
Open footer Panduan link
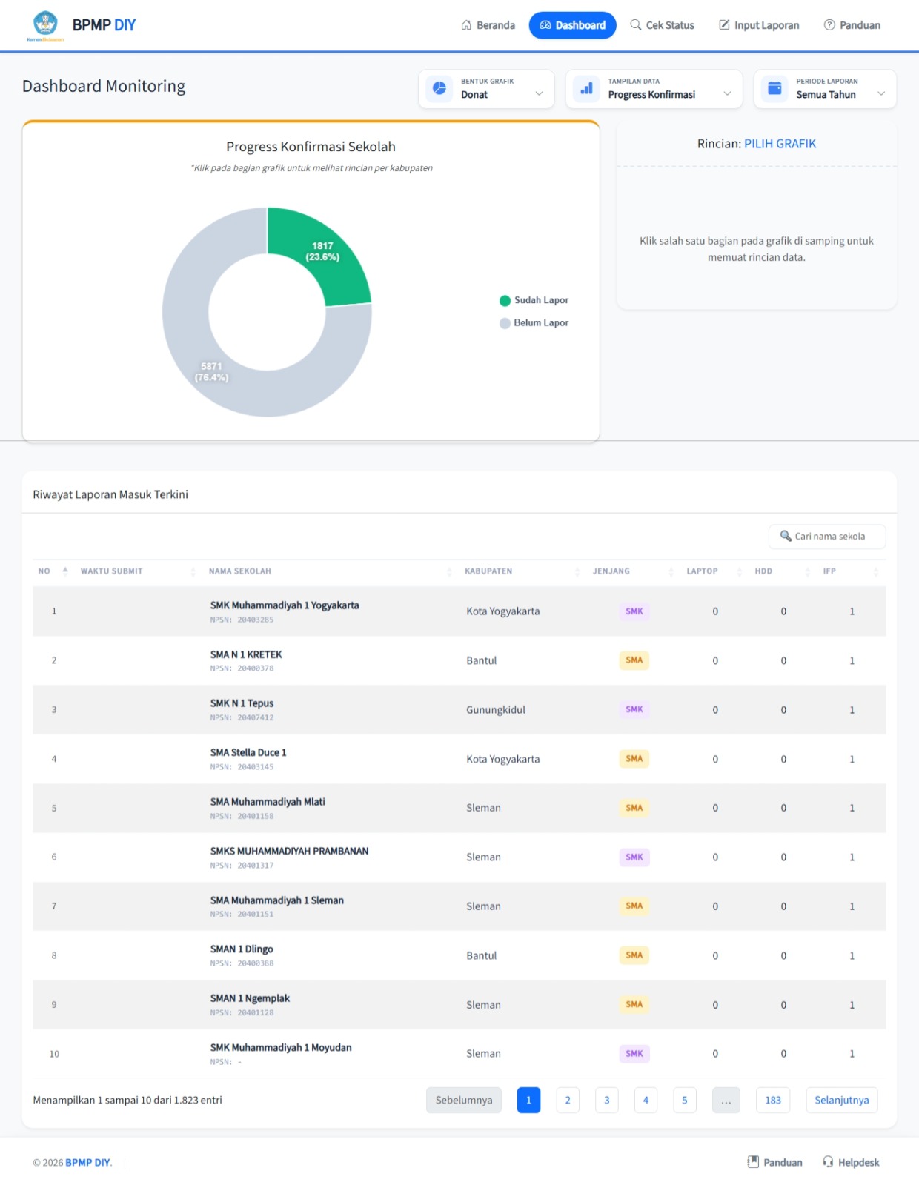(775, 1162)
